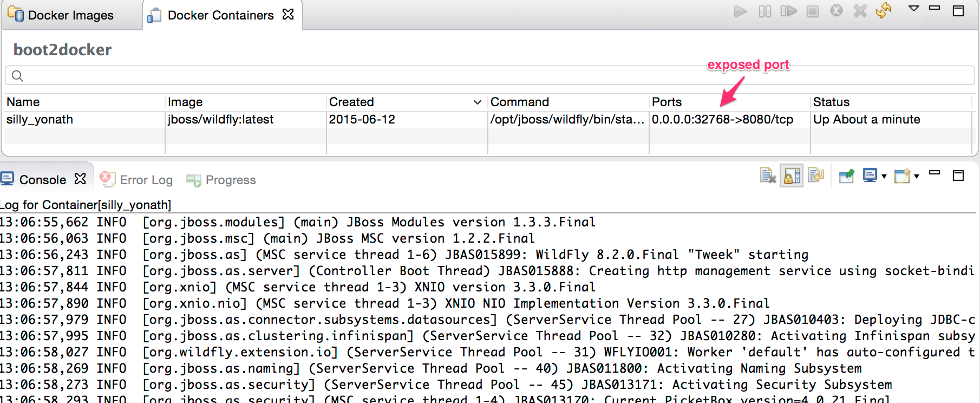Click the Remove container X icon
This screenshot has width=980, height=403.
tap(860, 11)
